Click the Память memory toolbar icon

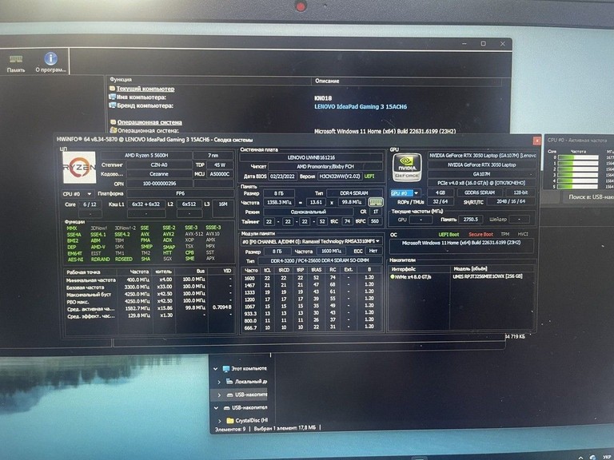[16, 64]
